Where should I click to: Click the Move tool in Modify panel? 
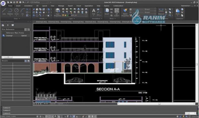point(34,15)
